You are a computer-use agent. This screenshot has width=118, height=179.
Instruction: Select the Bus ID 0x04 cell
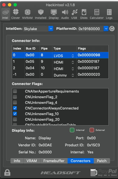tap(30, 68)
